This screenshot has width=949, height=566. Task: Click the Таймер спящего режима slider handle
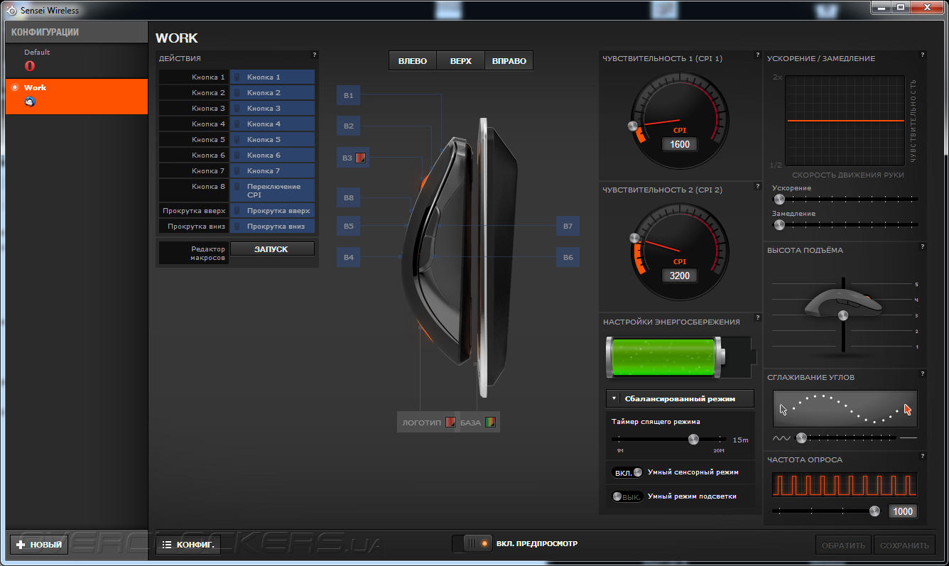click(x=693, y=440)
